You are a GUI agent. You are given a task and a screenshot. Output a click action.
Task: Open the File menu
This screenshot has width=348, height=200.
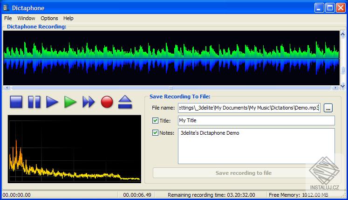point(8,18)
